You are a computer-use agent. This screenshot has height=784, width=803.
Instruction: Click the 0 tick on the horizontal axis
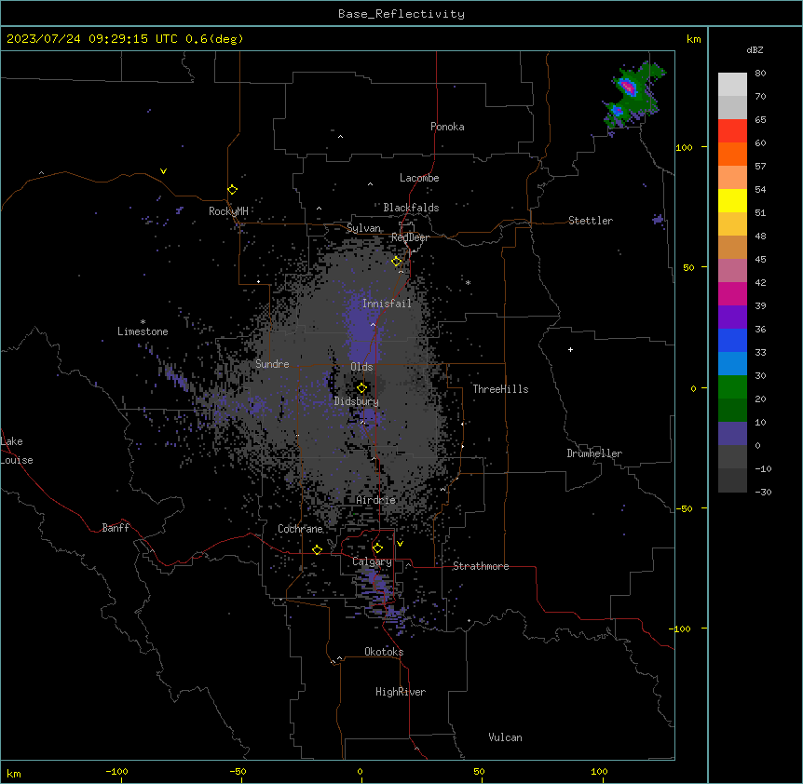(x=360, y=771)
